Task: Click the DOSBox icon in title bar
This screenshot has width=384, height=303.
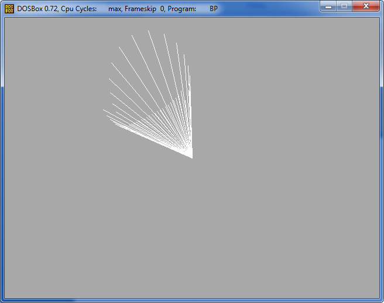Action: point(9,9)
